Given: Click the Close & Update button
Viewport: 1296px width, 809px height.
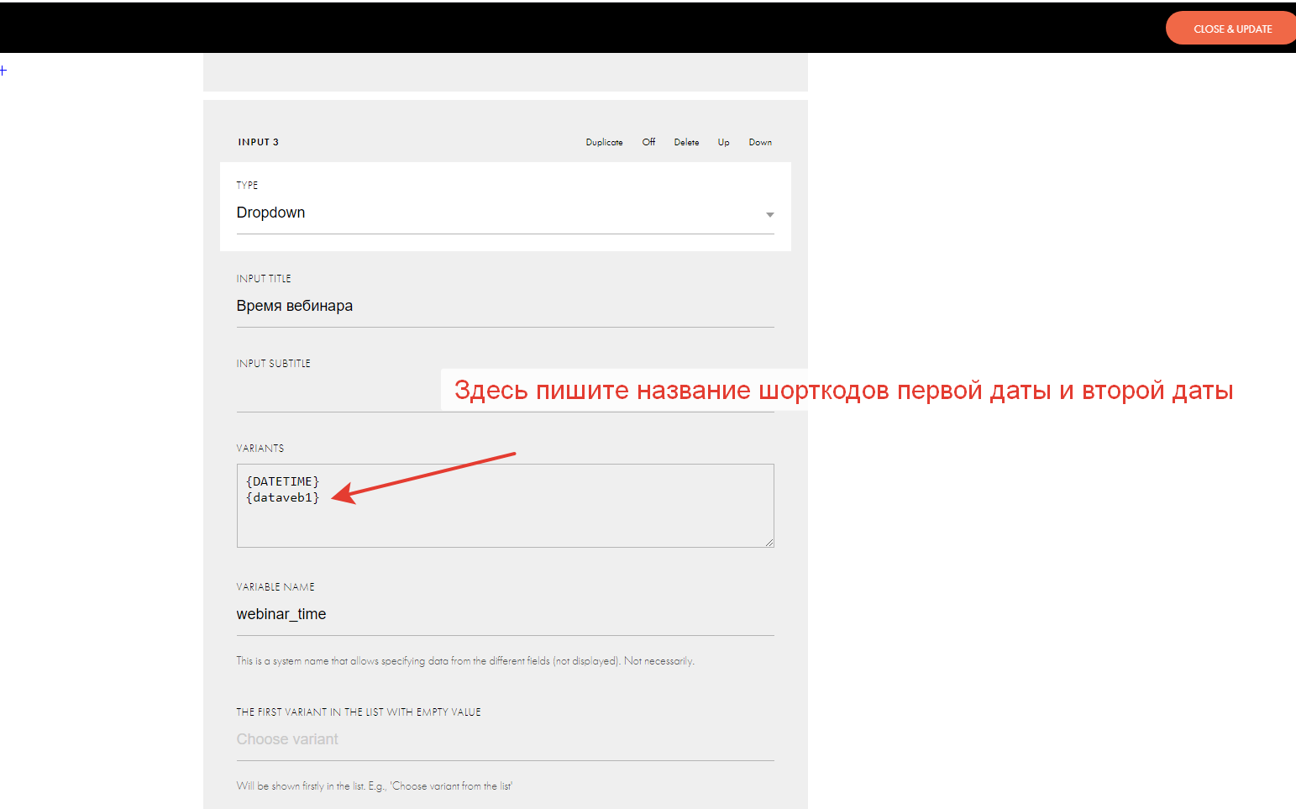Looking at the screenshot, I should click(x=1231, y=29).
